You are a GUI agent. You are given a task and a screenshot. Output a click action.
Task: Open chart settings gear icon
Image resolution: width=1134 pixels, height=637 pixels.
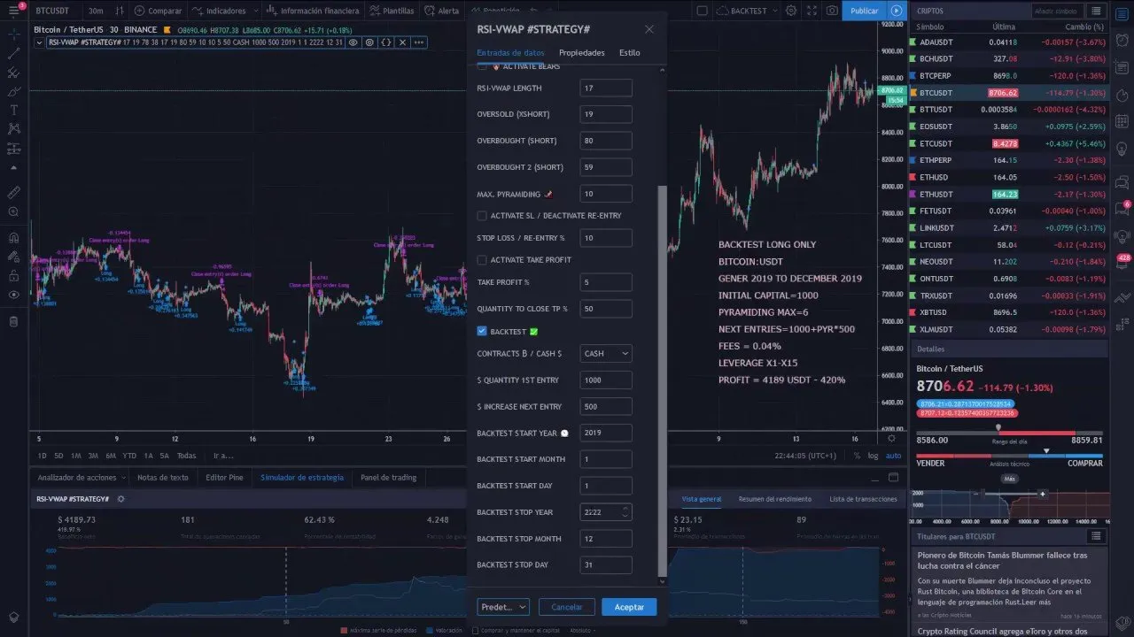[x=790, y=11]
